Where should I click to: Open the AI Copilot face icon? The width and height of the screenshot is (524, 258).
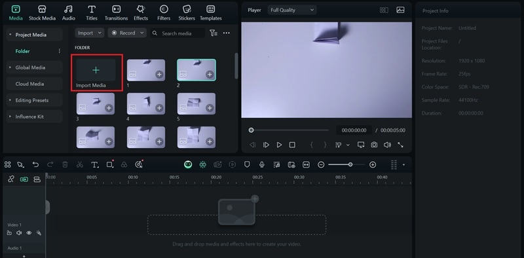coord(188,164)
